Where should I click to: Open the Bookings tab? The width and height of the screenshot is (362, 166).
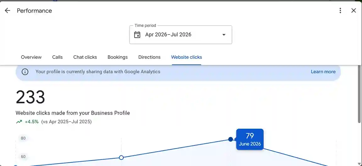[118, 57]
